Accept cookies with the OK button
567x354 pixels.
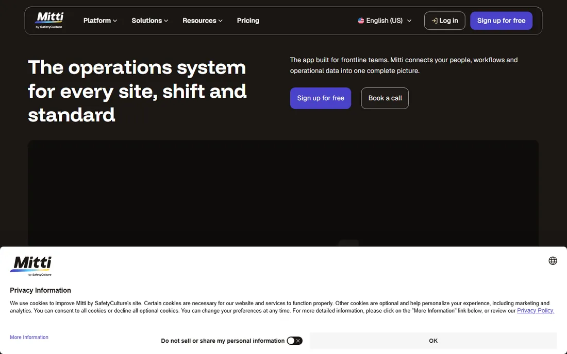433,341
